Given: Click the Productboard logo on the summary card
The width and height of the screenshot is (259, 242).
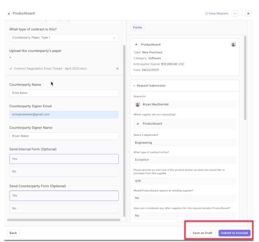Looking at the screenshot, I should (136, 44).
